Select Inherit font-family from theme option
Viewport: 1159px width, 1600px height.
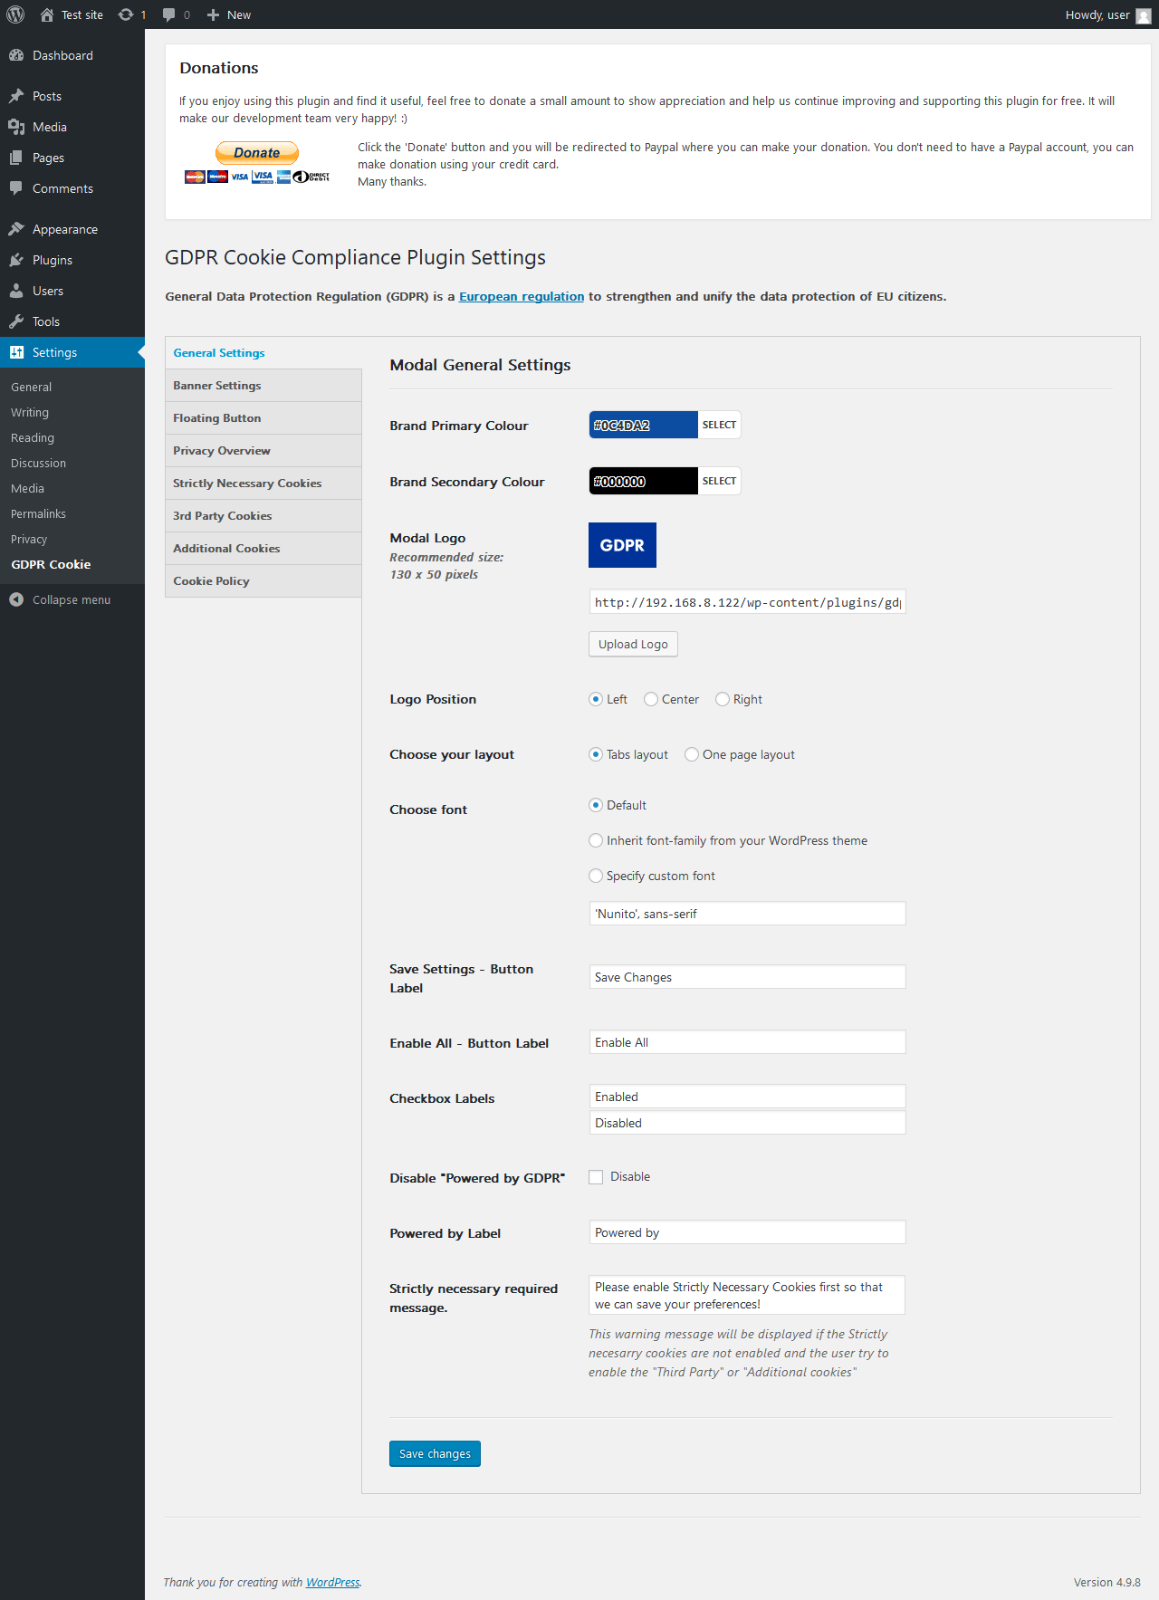click(x=596, y=840)
